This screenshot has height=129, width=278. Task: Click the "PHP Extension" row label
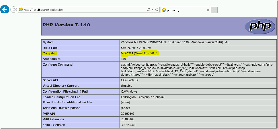[53, 119]
